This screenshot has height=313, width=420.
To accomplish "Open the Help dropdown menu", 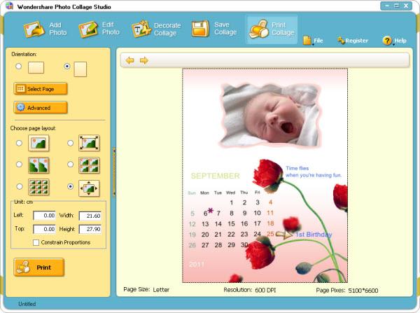I will click(394, 41).
